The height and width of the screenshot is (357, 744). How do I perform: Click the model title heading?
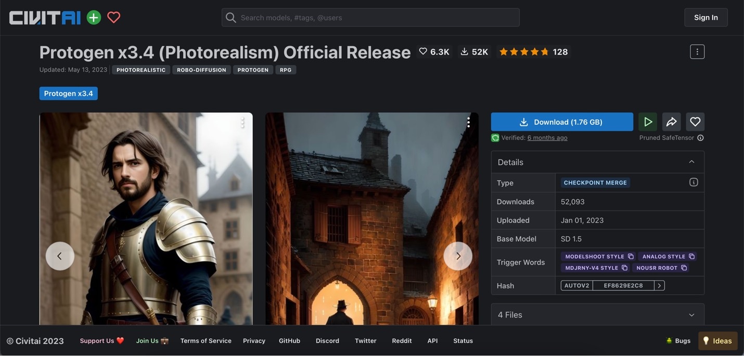pyautogui.click(x=225, y=52)
